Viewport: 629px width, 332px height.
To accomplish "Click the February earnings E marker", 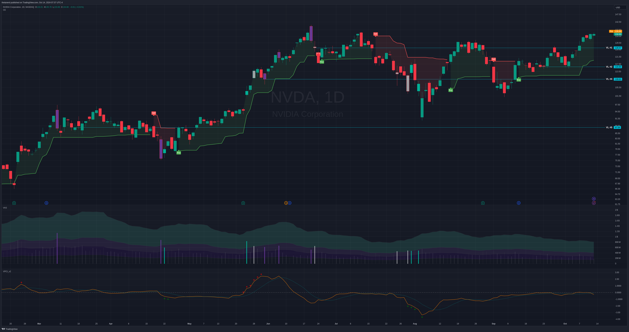I will click(x=14, y=203).
